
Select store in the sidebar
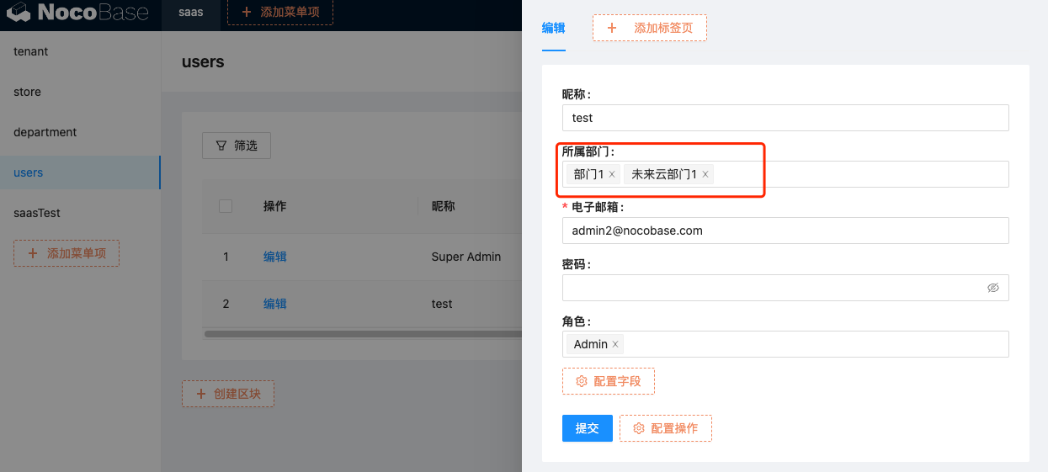80,92
